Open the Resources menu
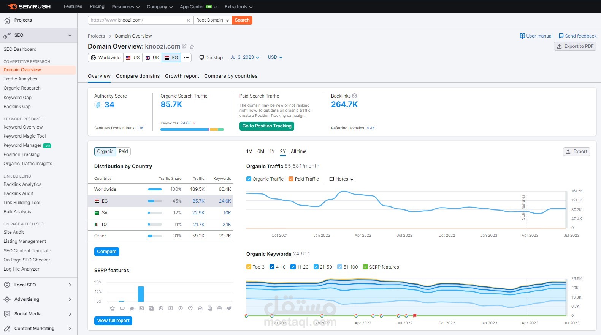This screenshot has height=335, width=601. coord(126,7)
